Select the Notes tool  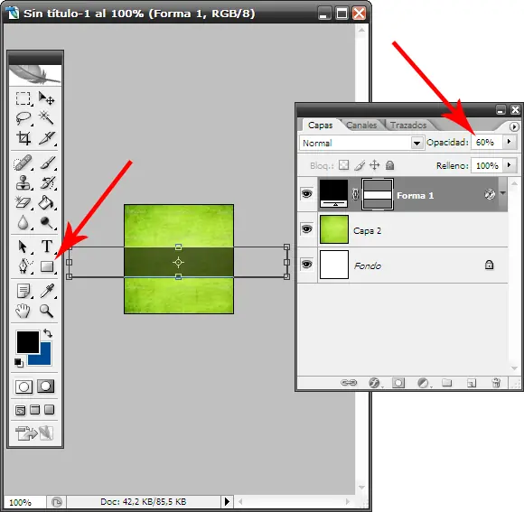[x=23, y=291]
